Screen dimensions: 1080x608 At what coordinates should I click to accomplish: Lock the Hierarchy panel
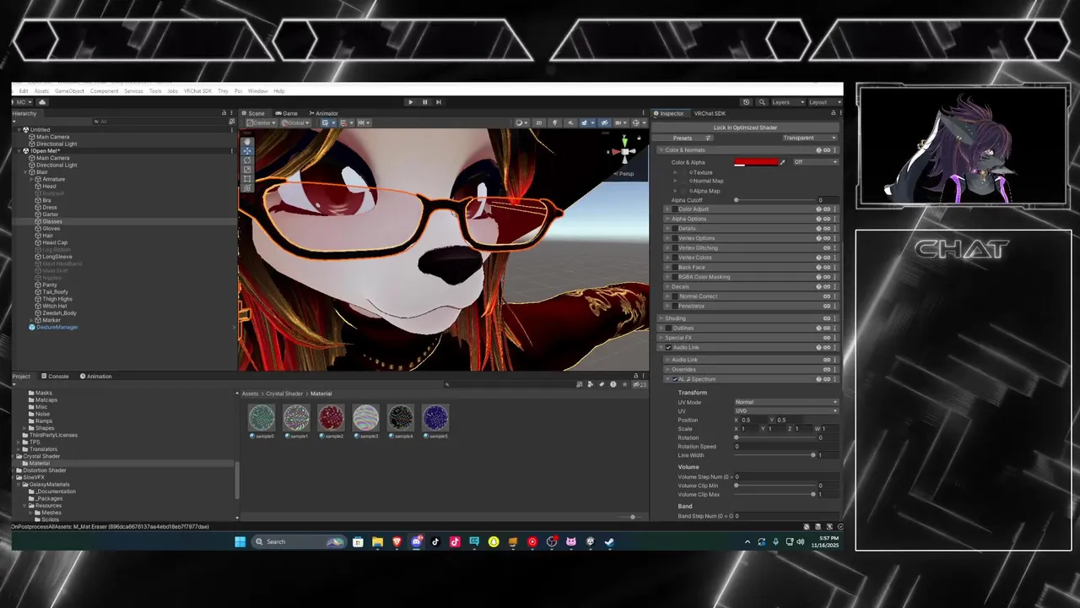coord(224,113)
